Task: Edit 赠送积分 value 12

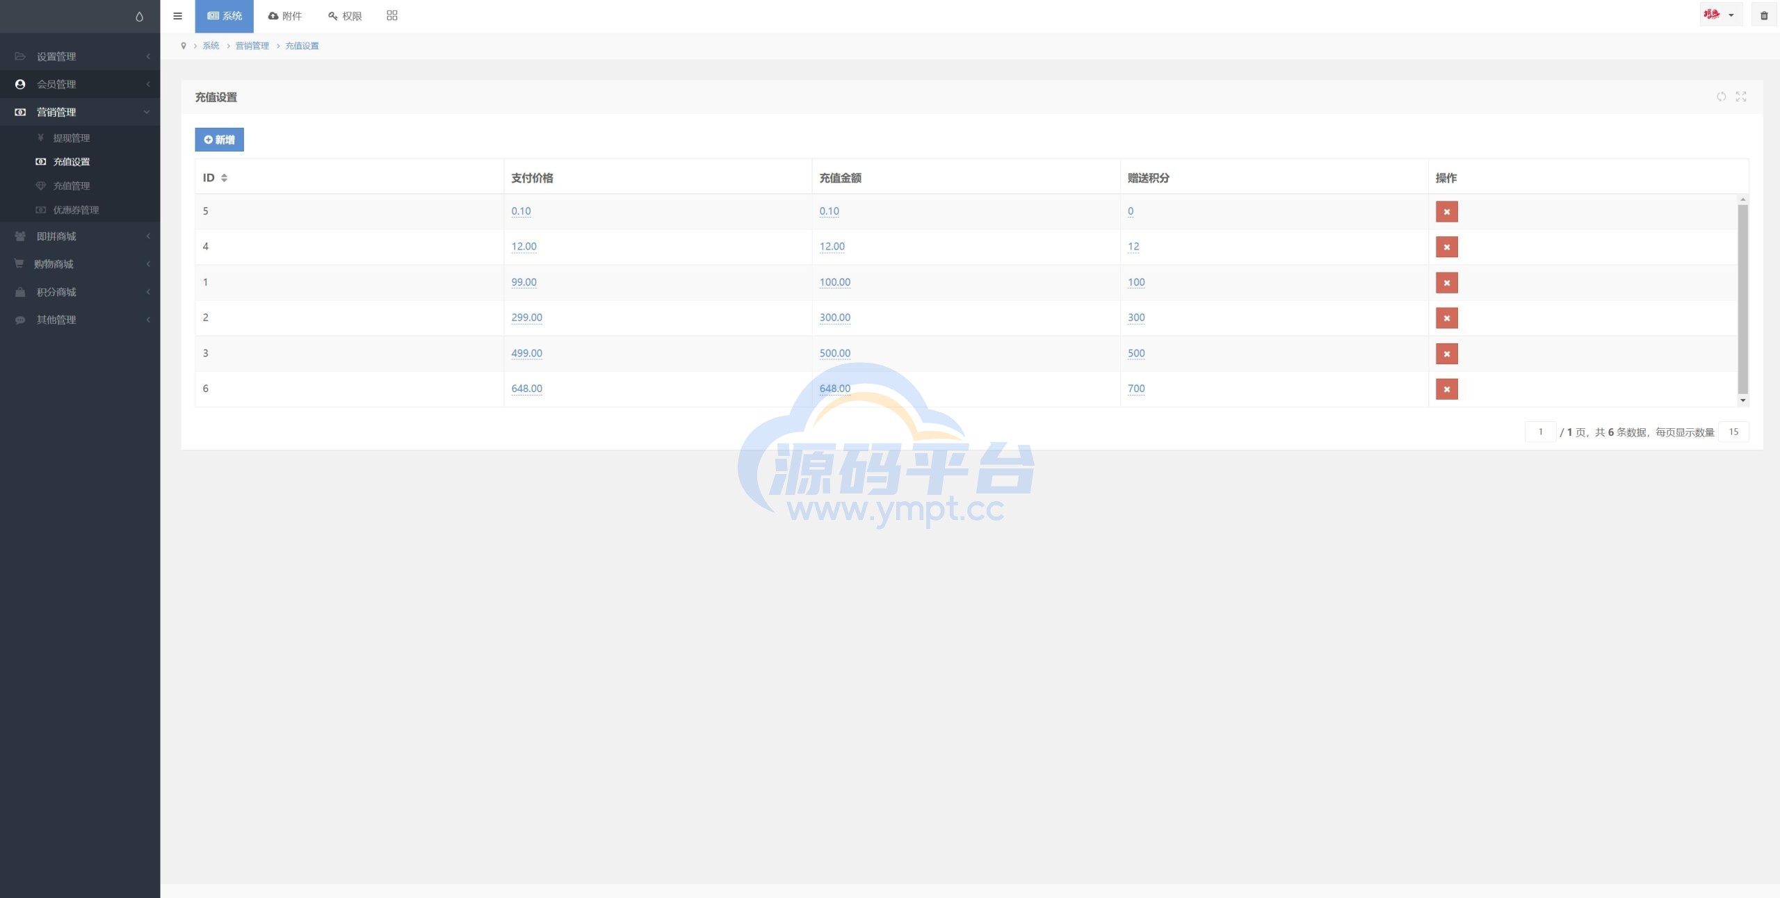Action: 1133,247
